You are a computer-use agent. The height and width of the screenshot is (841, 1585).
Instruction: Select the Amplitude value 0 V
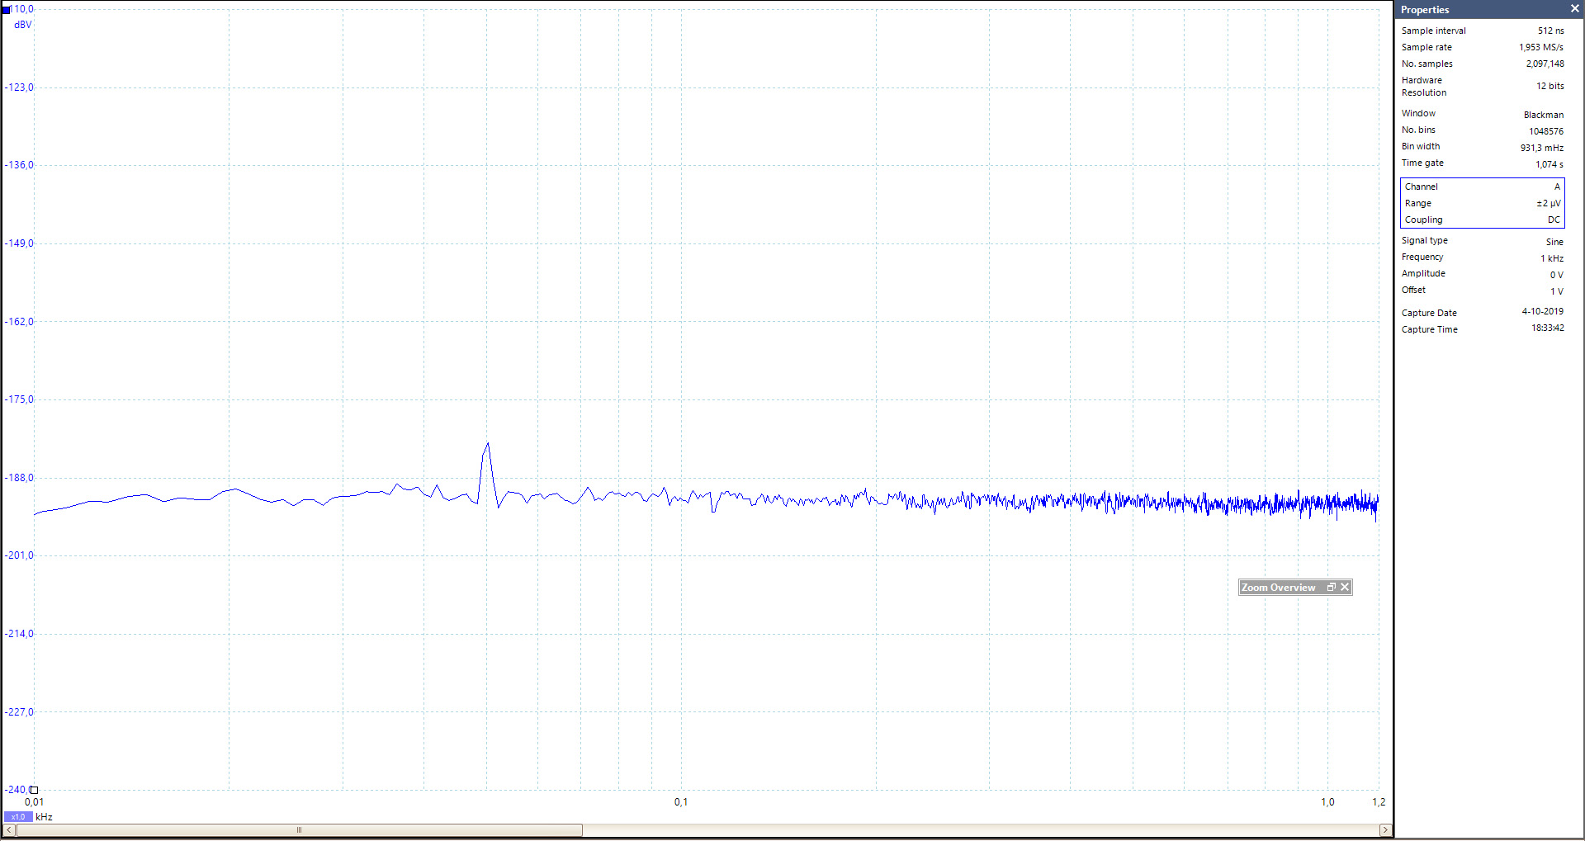[x=1556, y=275]
